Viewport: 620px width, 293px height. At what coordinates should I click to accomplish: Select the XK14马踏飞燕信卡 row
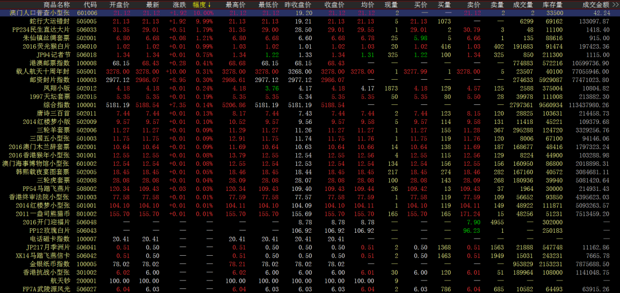pos(310,256)
